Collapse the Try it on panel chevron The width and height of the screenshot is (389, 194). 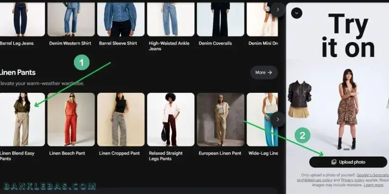(x=297, y=13)
